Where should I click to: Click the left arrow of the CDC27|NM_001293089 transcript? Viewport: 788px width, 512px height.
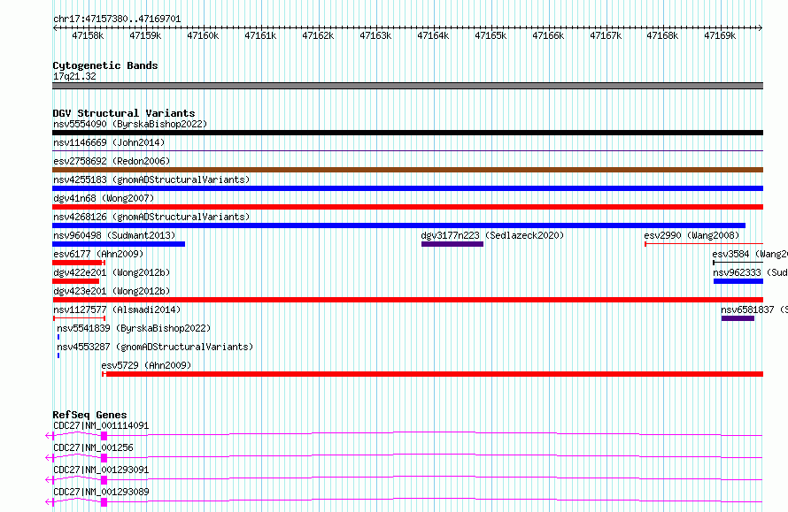50,502
